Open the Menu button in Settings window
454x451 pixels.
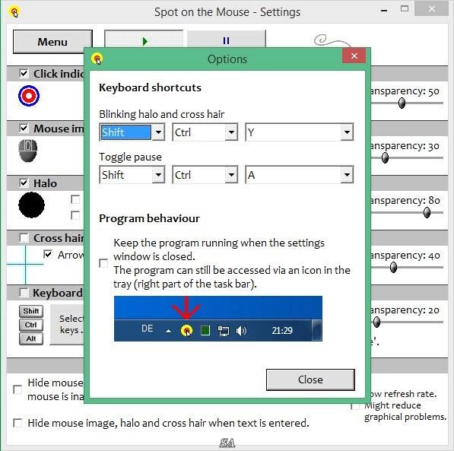click(52, 42)
